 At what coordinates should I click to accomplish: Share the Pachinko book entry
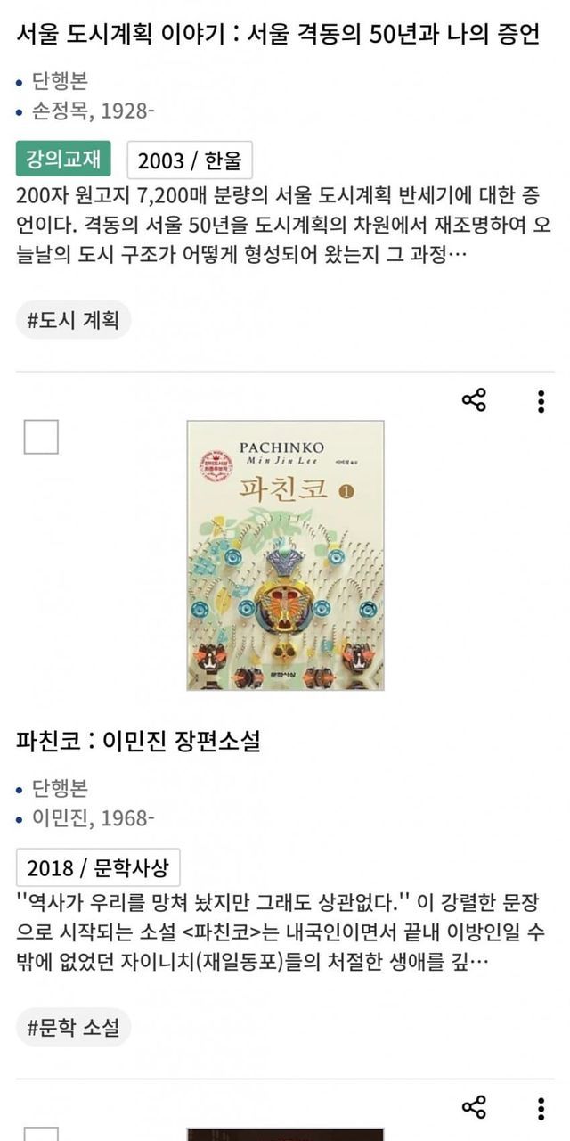[474, 400]
